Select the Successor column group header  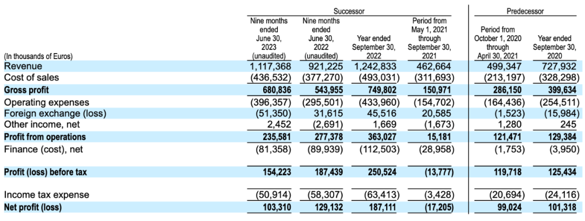(349, 11)
